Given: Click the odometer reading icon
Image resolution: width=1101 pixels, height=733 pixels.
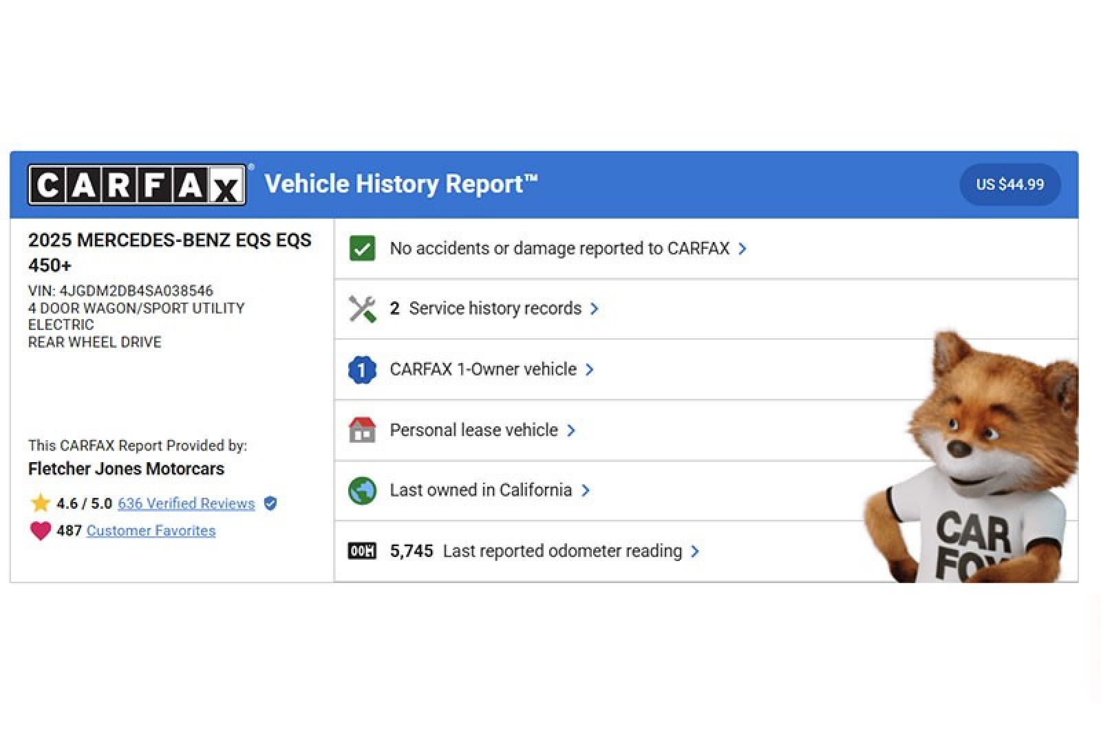Looking at the screenshot, I should [363, 551].
